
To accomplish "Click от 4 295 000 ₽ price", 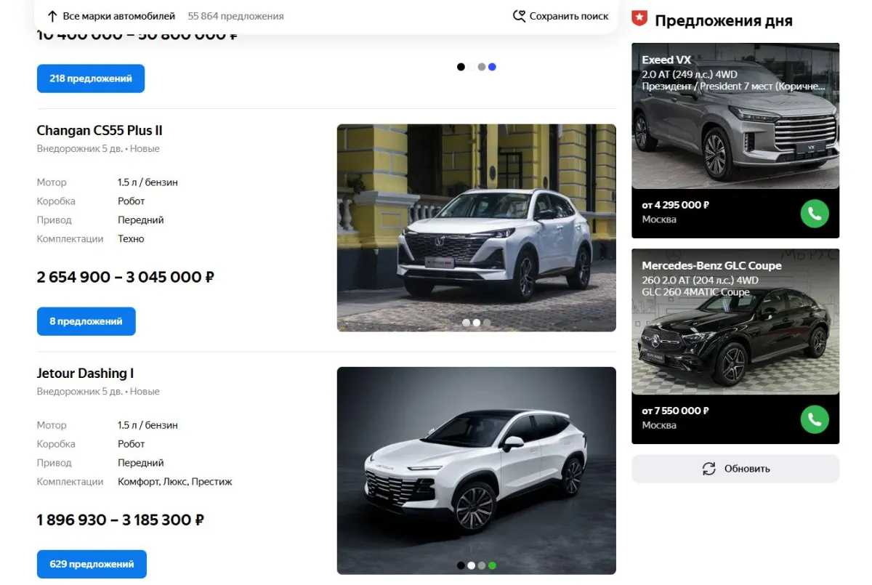I will (x=676, y=205).
